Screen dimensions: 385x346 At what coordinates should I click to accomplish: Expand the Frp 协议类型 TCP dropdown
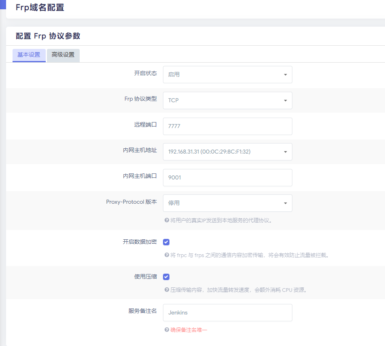click(227, 100)
